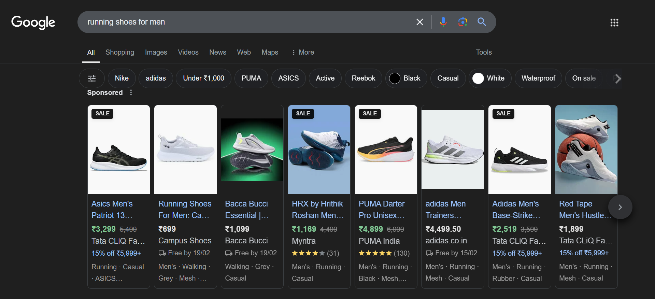
Task: View the PUMA Darter Pro shoe image
Action: coord(386,150)
